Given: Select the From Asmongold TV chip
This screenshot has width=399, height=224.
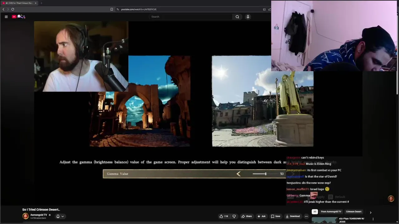Looking at the screenshot, I should click(x=331, y=212).
